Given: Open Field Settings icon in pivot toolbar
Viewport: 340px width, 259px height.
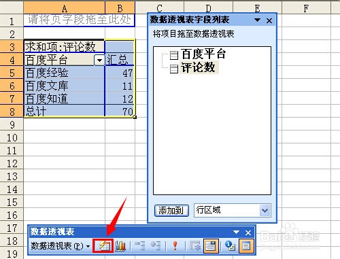Looking at the screenshot, I should 230,245.
